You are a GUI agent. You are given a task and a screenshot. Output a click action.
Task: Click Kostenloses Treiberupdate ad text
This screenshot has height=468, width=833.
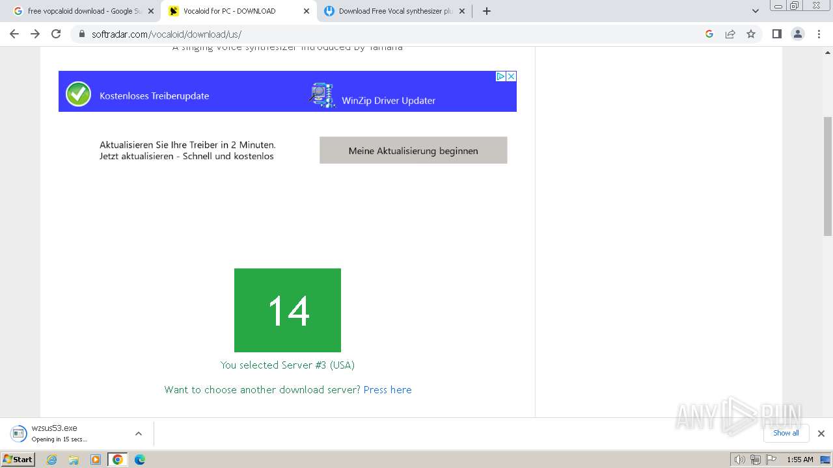[x=154, y=96]
